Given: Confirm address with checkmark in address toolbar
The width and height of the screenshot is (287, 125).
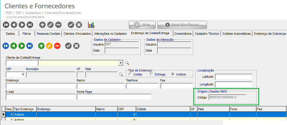Looking at the screenshot, I should pos(68,46).
